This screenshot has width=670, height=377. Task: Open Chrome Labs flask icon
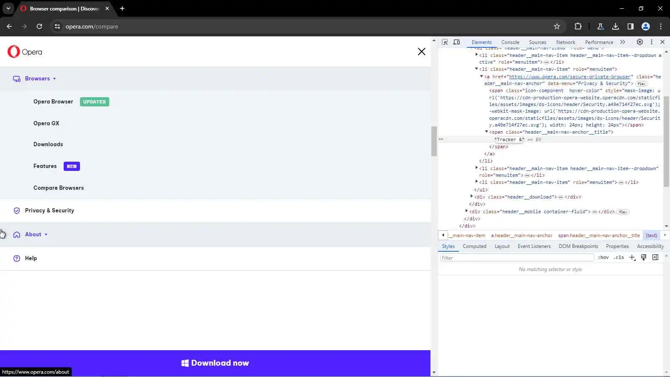coord(600,26)
